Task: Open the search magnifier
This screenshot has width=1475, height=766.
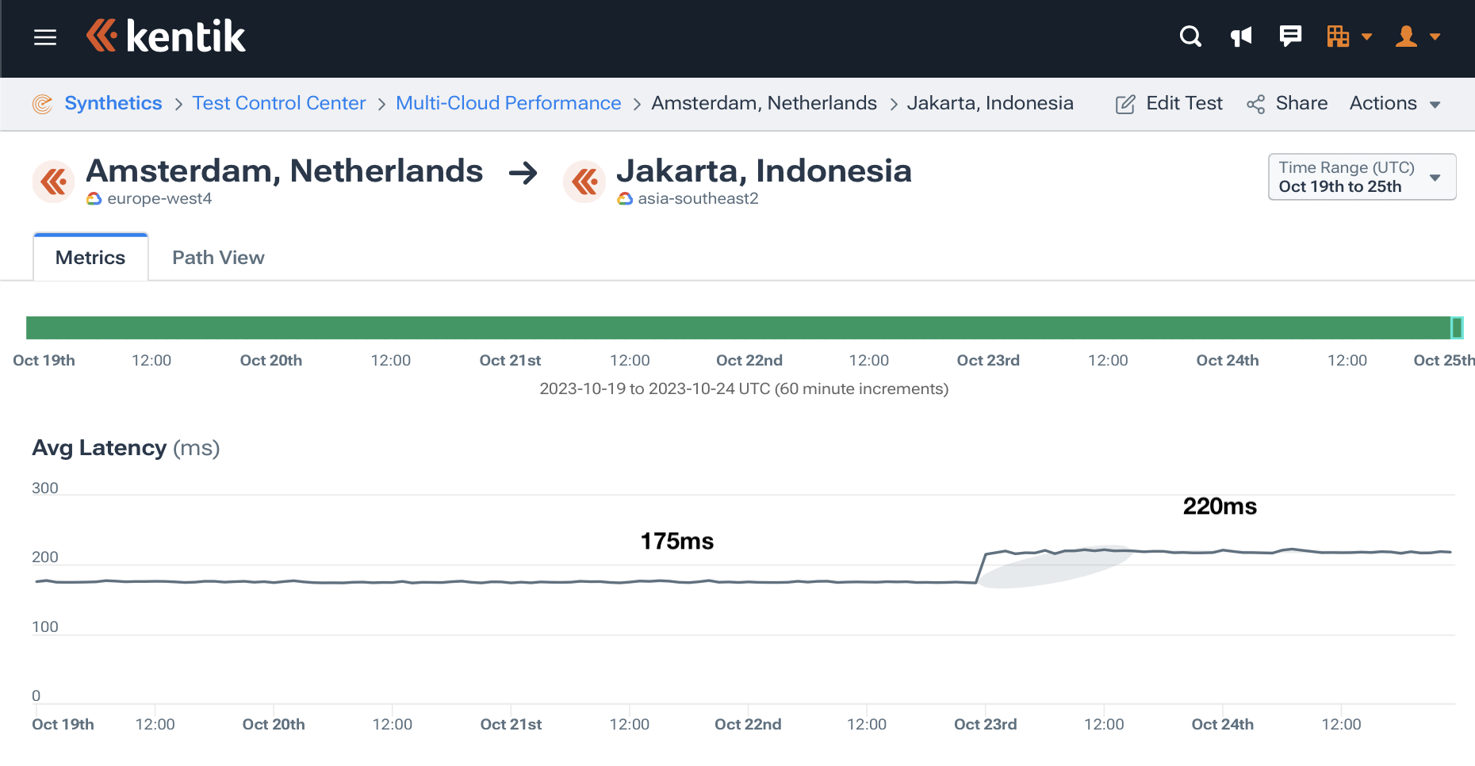Action: pos(1190,36)
